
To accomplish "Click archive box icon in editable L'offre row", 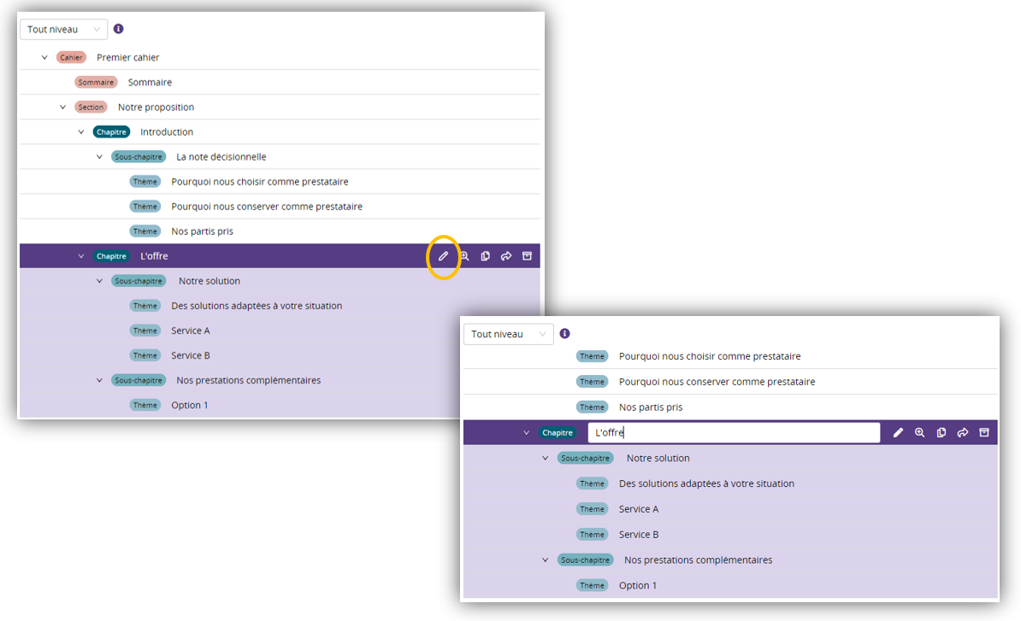I will pos(984,433).
